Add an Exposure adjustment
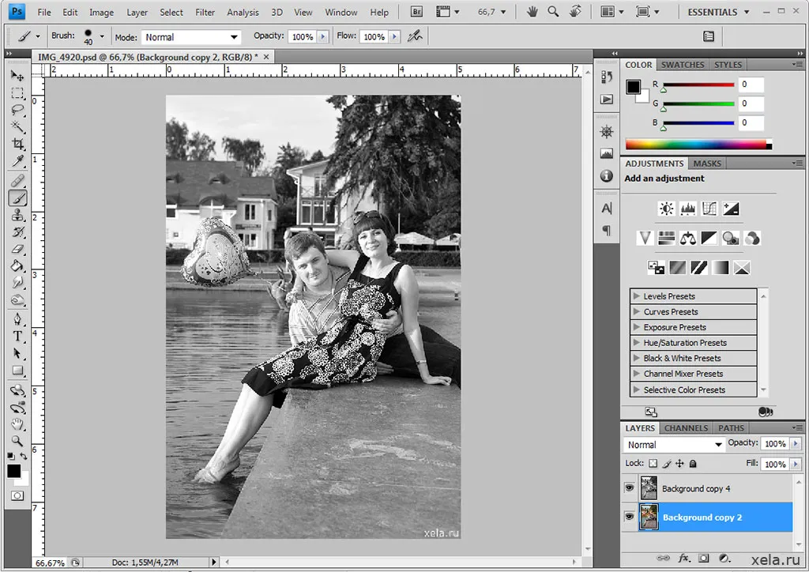The width and height of the screenshot is (809, 572). pos(731,209)
